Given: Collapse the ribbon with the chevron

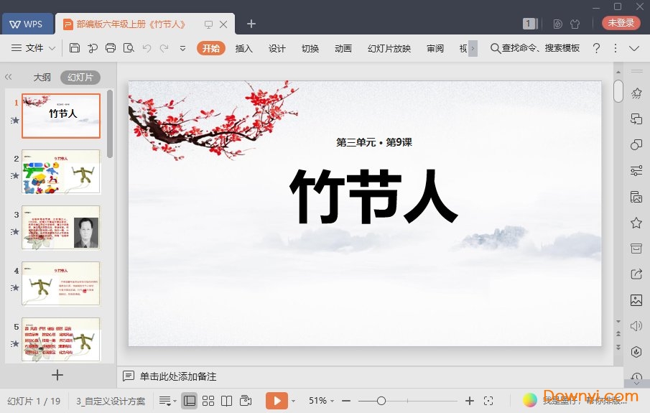Looking at the screenshot, I should (633, 49).
